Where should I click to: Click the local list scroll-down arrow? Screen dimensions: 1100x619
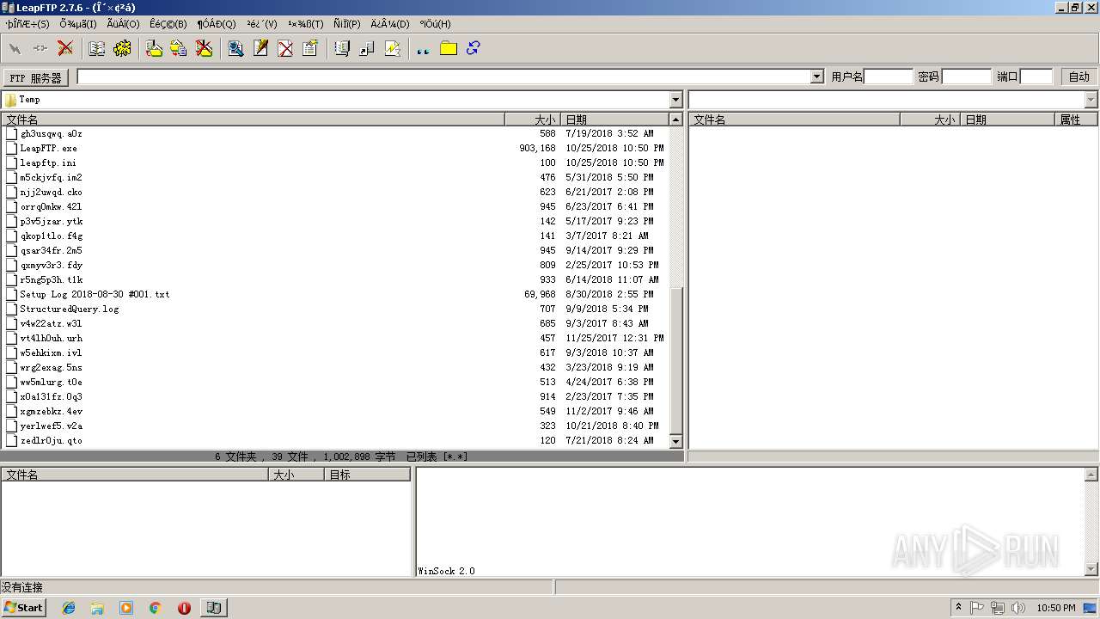pyautogui.click(x=675, y=441)
